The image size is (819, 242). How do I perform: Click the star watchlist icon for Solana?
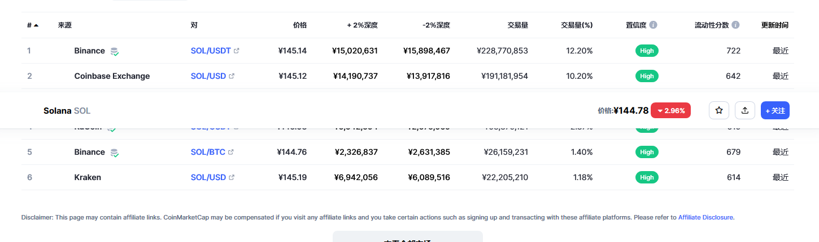coord(719,110)
